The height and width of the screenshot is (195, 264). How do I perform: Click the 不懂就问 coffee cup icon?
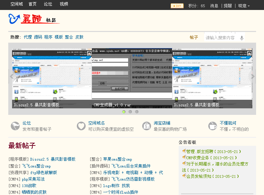pos(212,126)
